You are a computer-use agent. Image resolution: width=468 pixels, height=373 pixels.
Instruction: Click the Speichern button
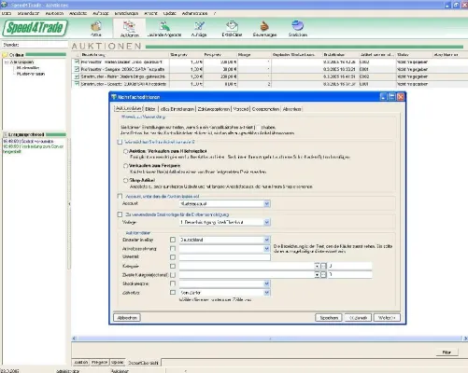click(x=329, y=318)
